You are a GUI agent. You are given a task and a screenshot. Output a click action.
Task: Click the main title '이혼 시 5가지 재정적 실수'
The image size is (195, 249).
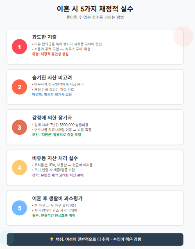pos(95,9)
